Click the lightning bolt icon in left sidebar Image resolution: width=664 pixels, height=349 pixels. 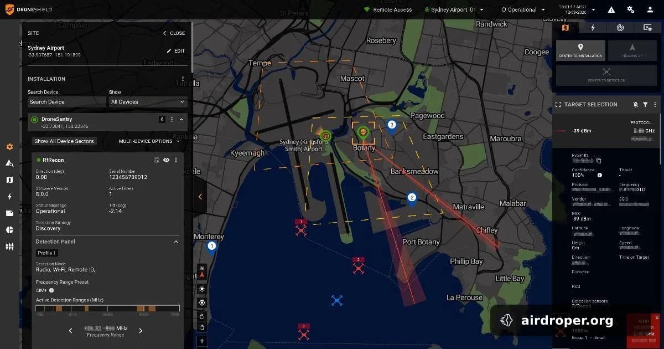pyautogui.click(x=9, y=197)
